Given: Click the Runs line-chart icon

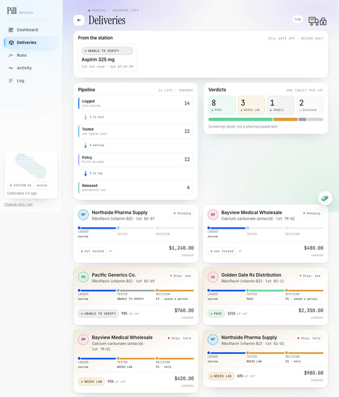Looking at the screenshot, I should [10, 55].
